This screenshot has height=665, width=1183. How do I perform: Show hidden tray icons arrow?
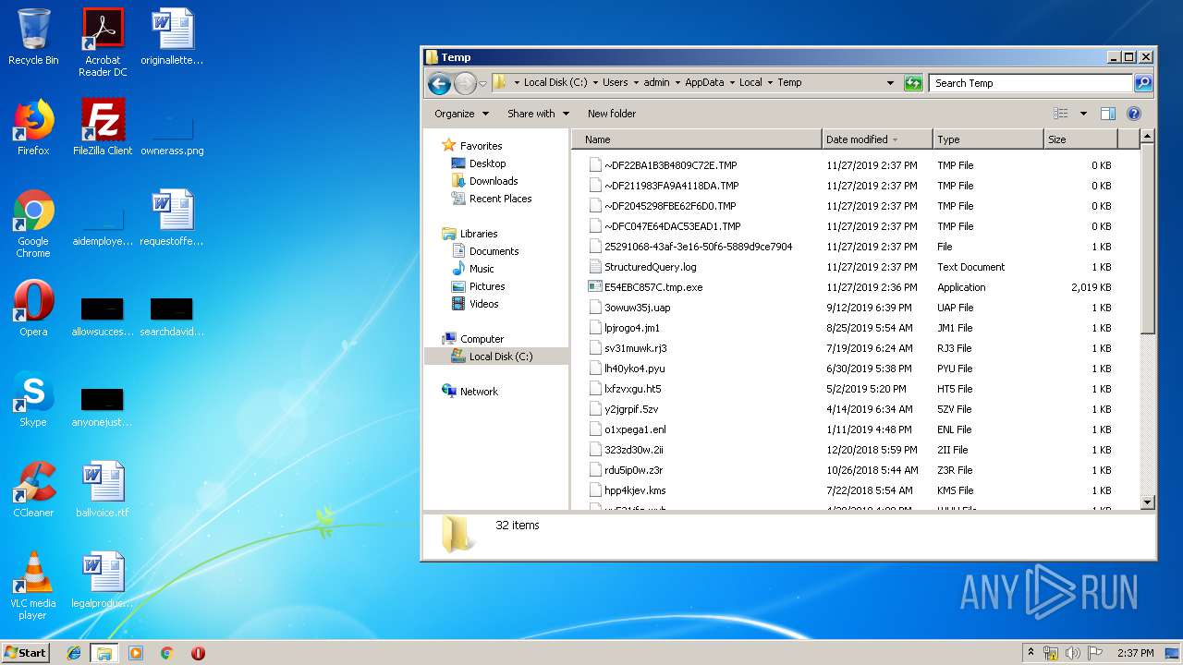[1031, 653]
